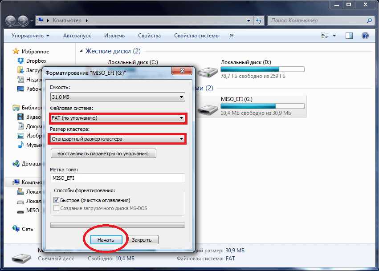The height and width of the screenshot is (271, 379).
Task: Click '10,4 МБ свободно из 30,9 МБ' text
Action: (x=256, y=113)
